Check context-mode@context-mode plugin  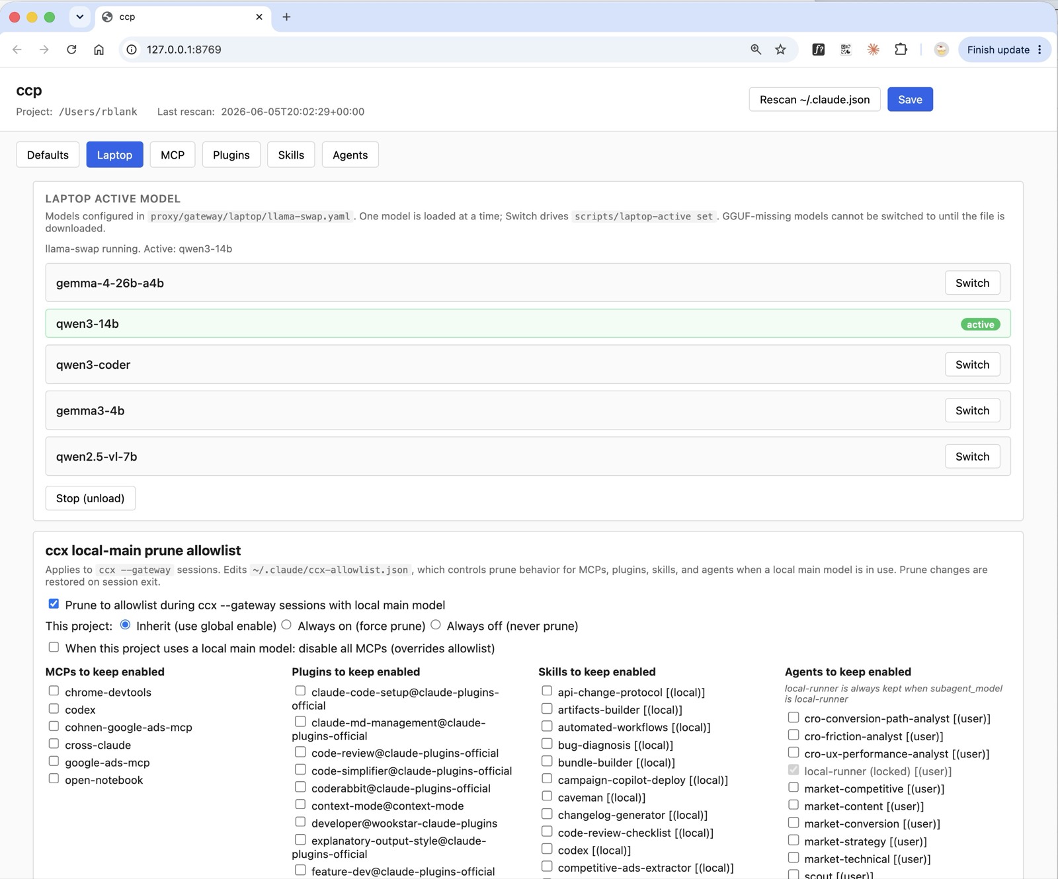tap(300, 805)
